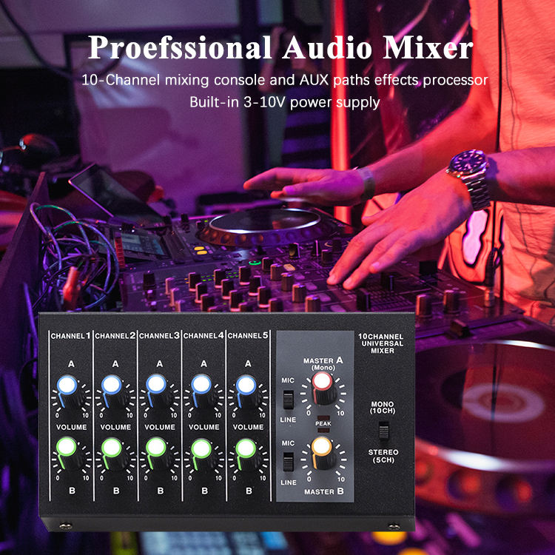Select the Channel 2 blue A knob
Image resolution: width=555 pixels, height=555 pixels.
point(112,385)
